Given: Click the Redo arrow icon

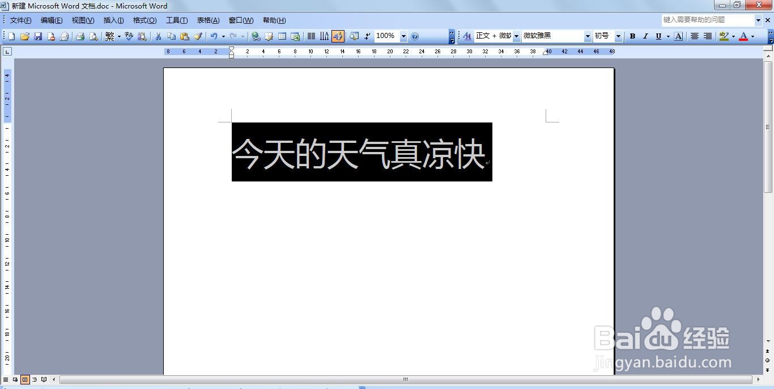Looking at the screenshot, I should pos(233,36).
